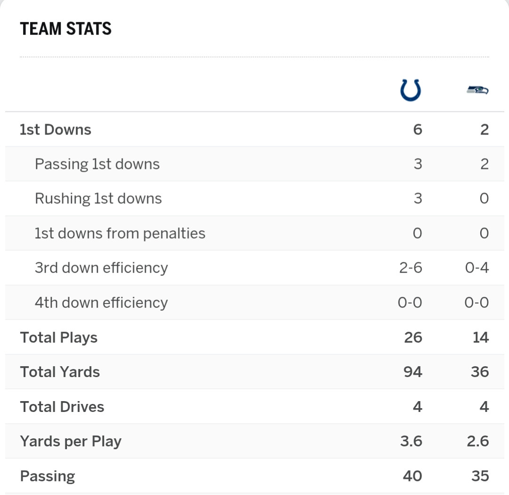Click the Seattle Seahawks logo
Viewport: 509px width, 495px height.
pyautogui.click(x=477, y=90)
